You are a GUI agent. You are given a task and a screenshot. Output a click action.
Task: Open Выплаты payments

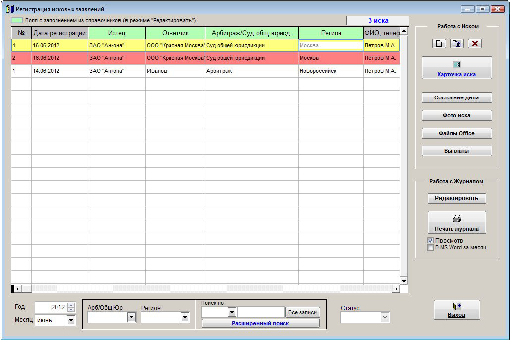(x=456, y=151)
